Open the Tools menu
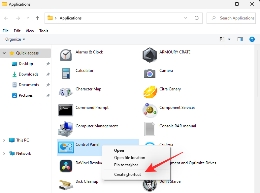The width and height of the screenshot is (260, 193). [44, 31]
